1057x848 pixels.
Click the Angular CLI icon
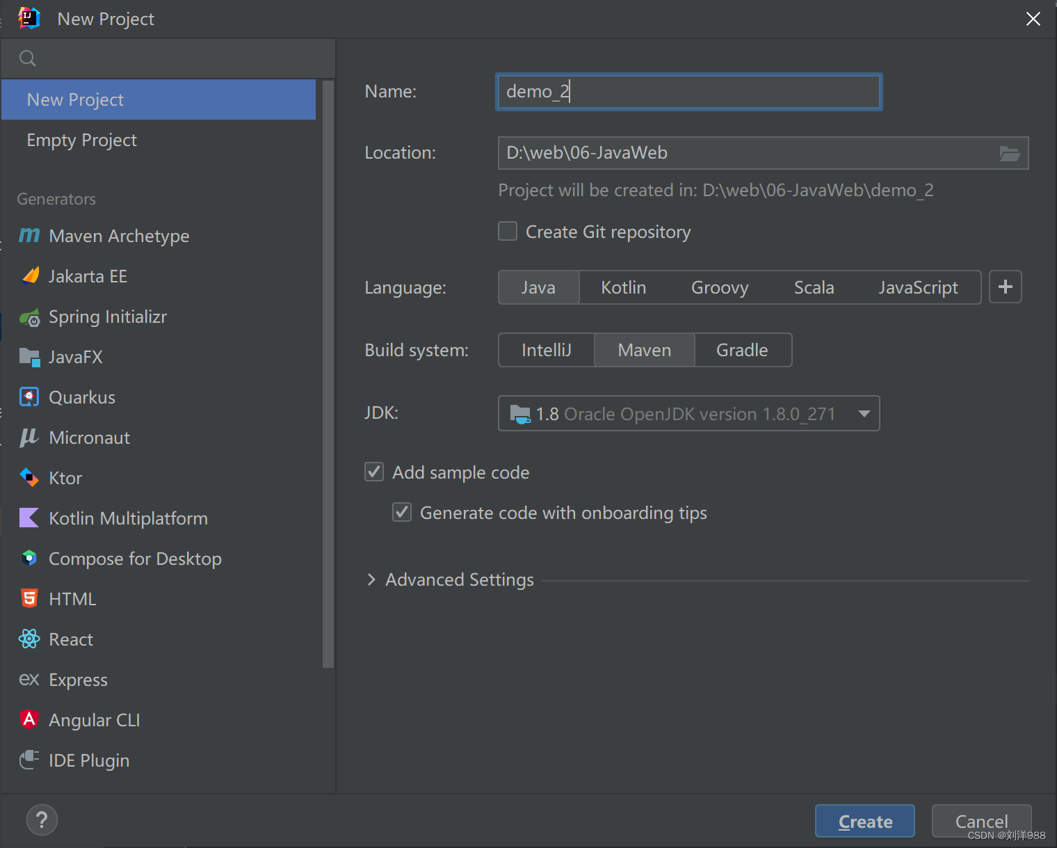[x=29, y=719]
